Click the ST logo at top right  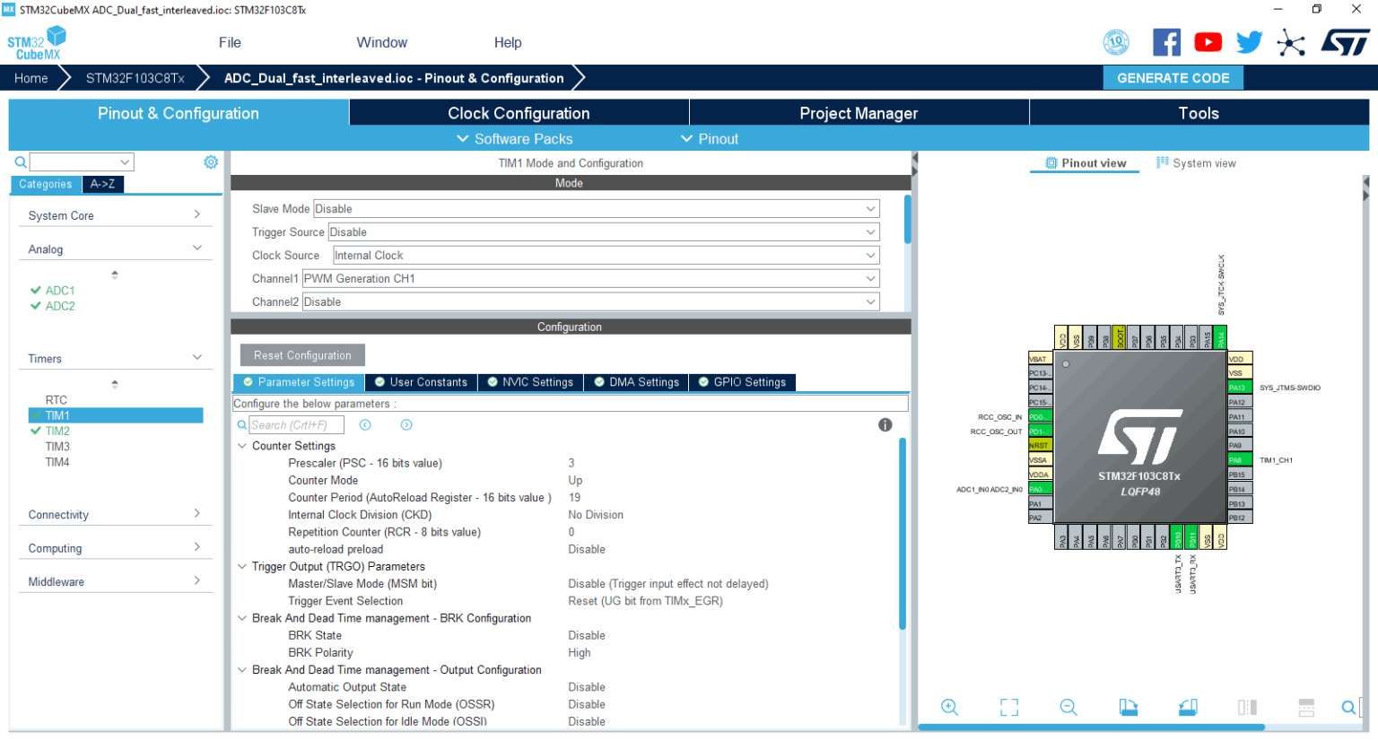coord(1345,42)
